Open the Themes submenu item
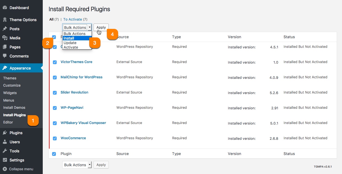342x174 pixels. click(x=10, y=78)
